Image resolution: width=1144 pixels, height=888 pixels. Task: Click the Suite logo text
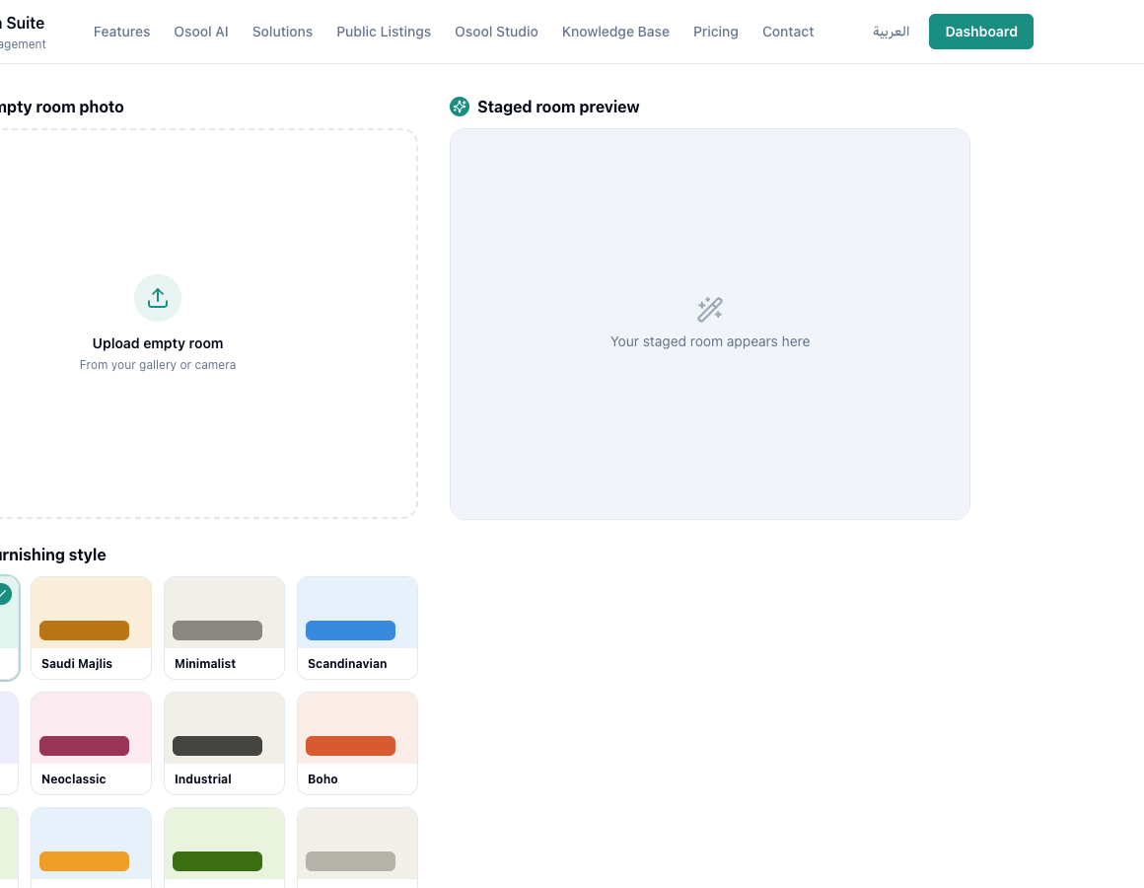[x=24, y=23]
